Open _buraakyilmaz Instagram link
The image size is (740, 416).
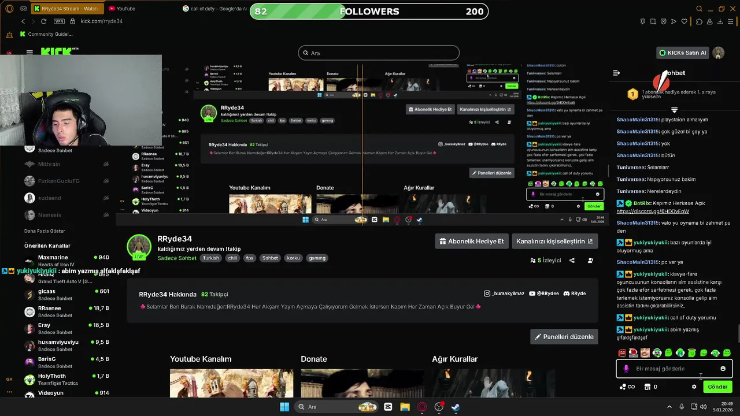click(504, 294)
